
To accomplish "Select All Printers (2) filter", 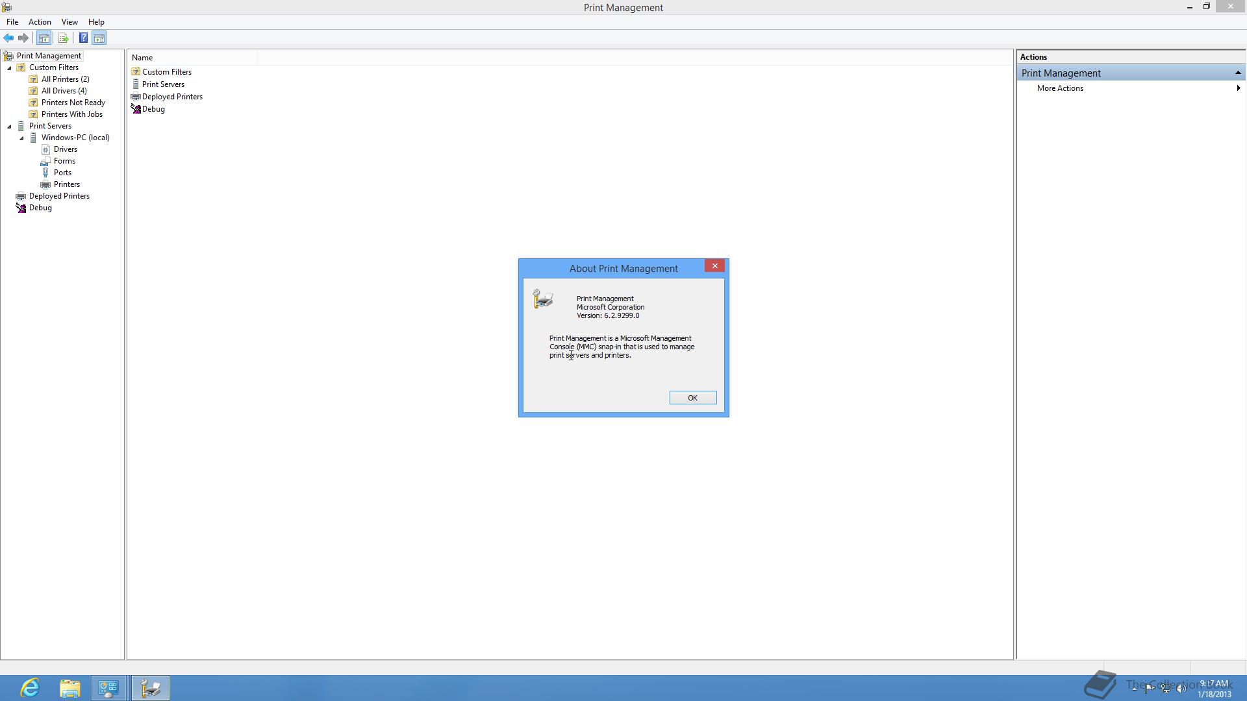I will (x=66, y=79).
